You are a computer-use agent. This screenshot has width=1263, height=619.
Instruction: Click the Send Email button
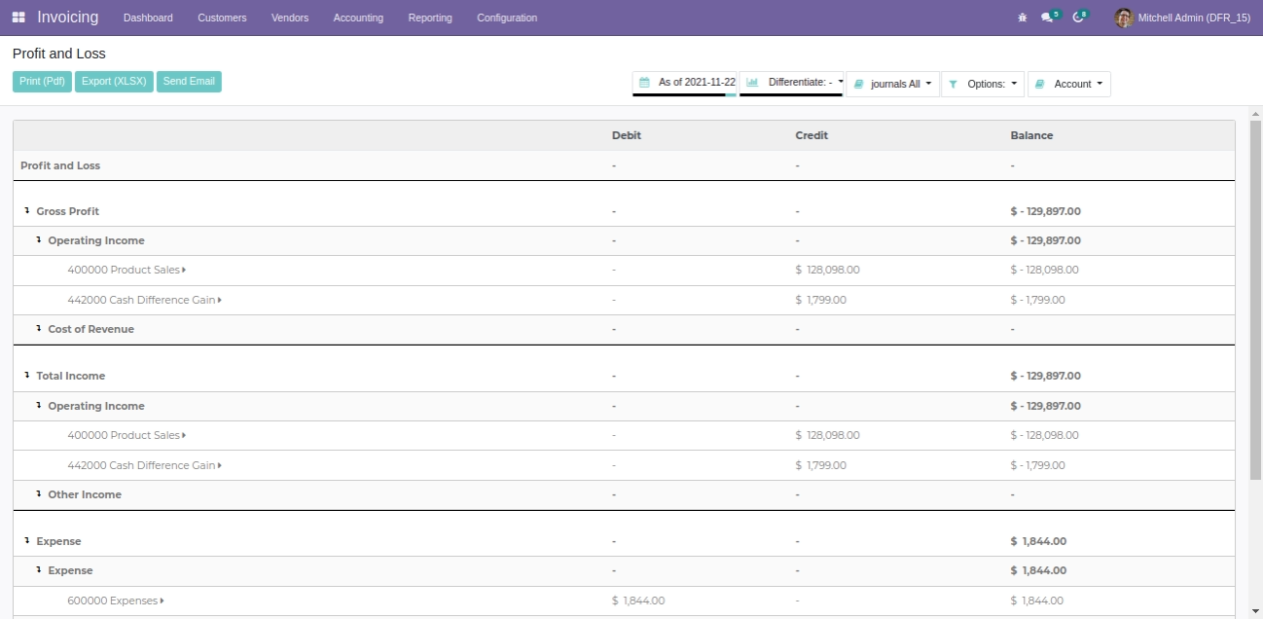pyautogui.click(x=189, y=82)
